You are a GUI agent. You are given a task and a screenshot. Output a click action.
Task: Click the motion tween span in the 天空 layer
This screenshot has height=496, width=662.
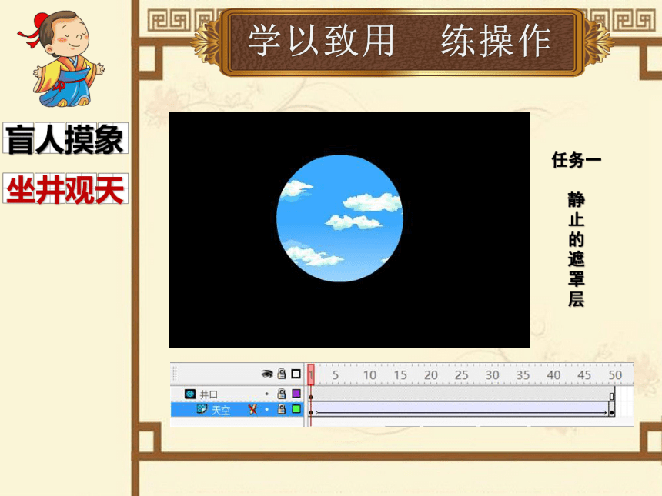(461, 410)
